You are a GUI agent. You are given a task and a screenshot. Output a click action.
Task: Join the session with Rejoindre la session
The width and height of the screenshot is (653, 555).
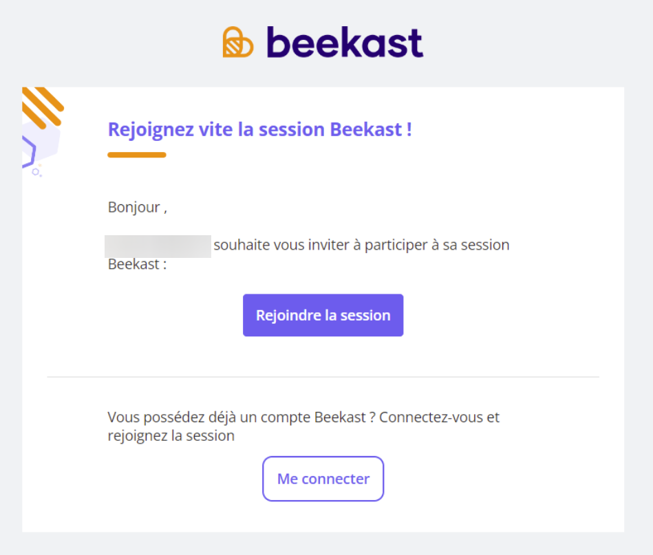(x=323, y=315)
